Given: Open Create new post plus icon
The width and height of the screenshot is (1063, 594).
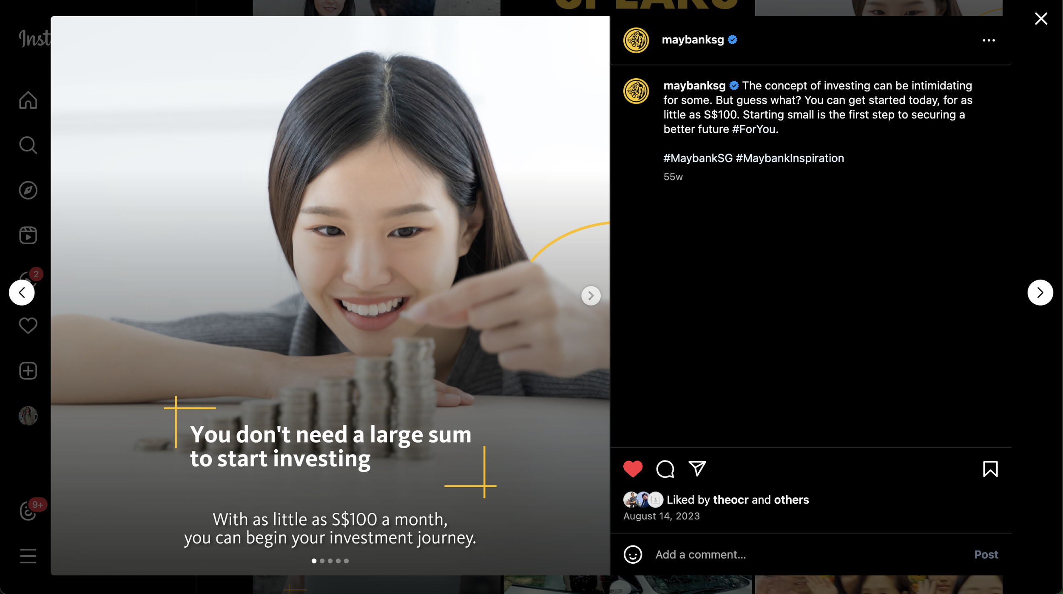Looking at the screenshot, I should pyautogui.click(x=28, y=371).
